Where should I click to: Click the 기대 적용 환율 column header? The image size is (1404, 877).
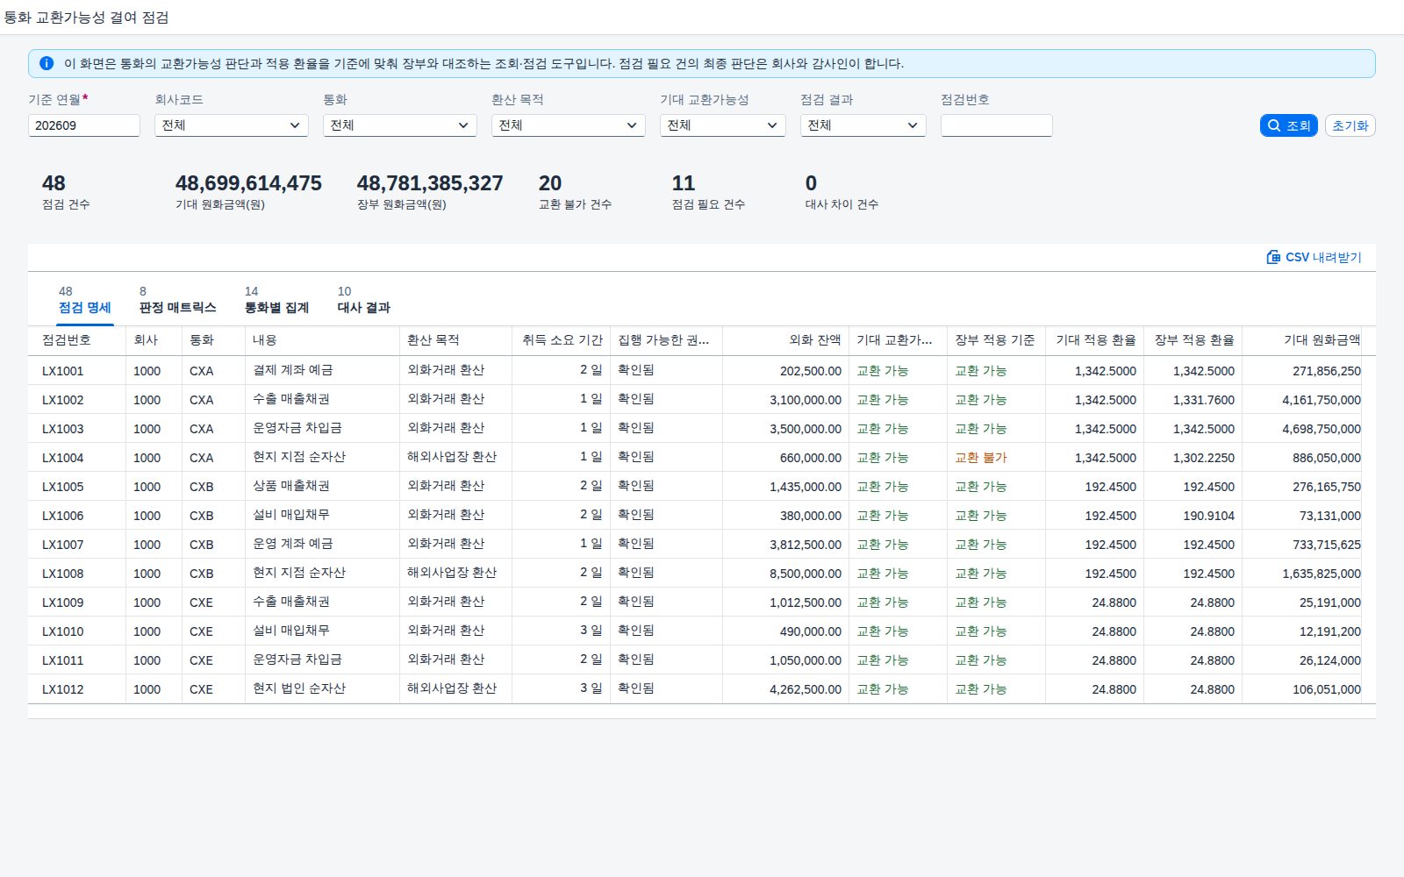point(1095,340)
